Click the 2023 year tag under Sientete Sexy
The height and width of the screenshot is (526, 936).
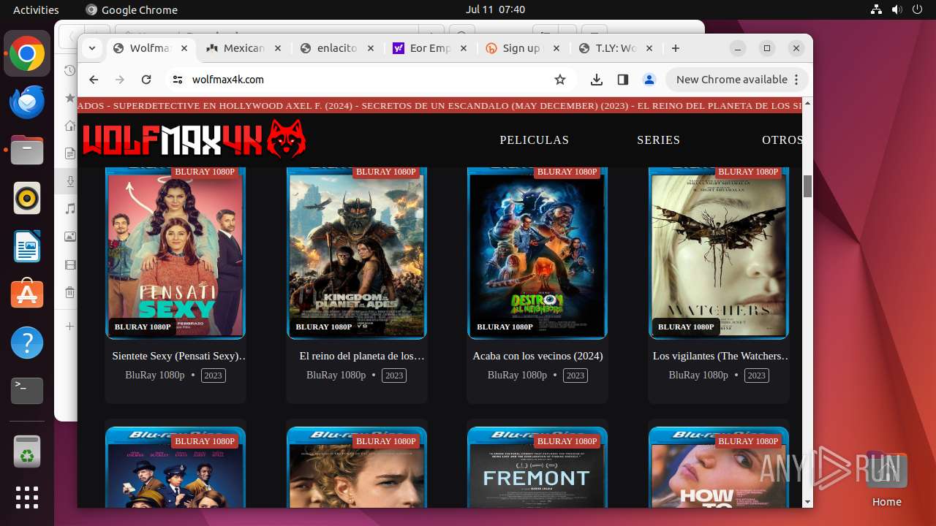point(213,376)
